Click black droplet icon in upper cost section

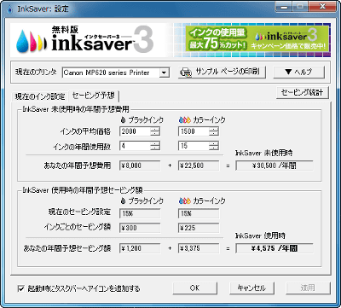pyautogui.click(x=123, y=120)
